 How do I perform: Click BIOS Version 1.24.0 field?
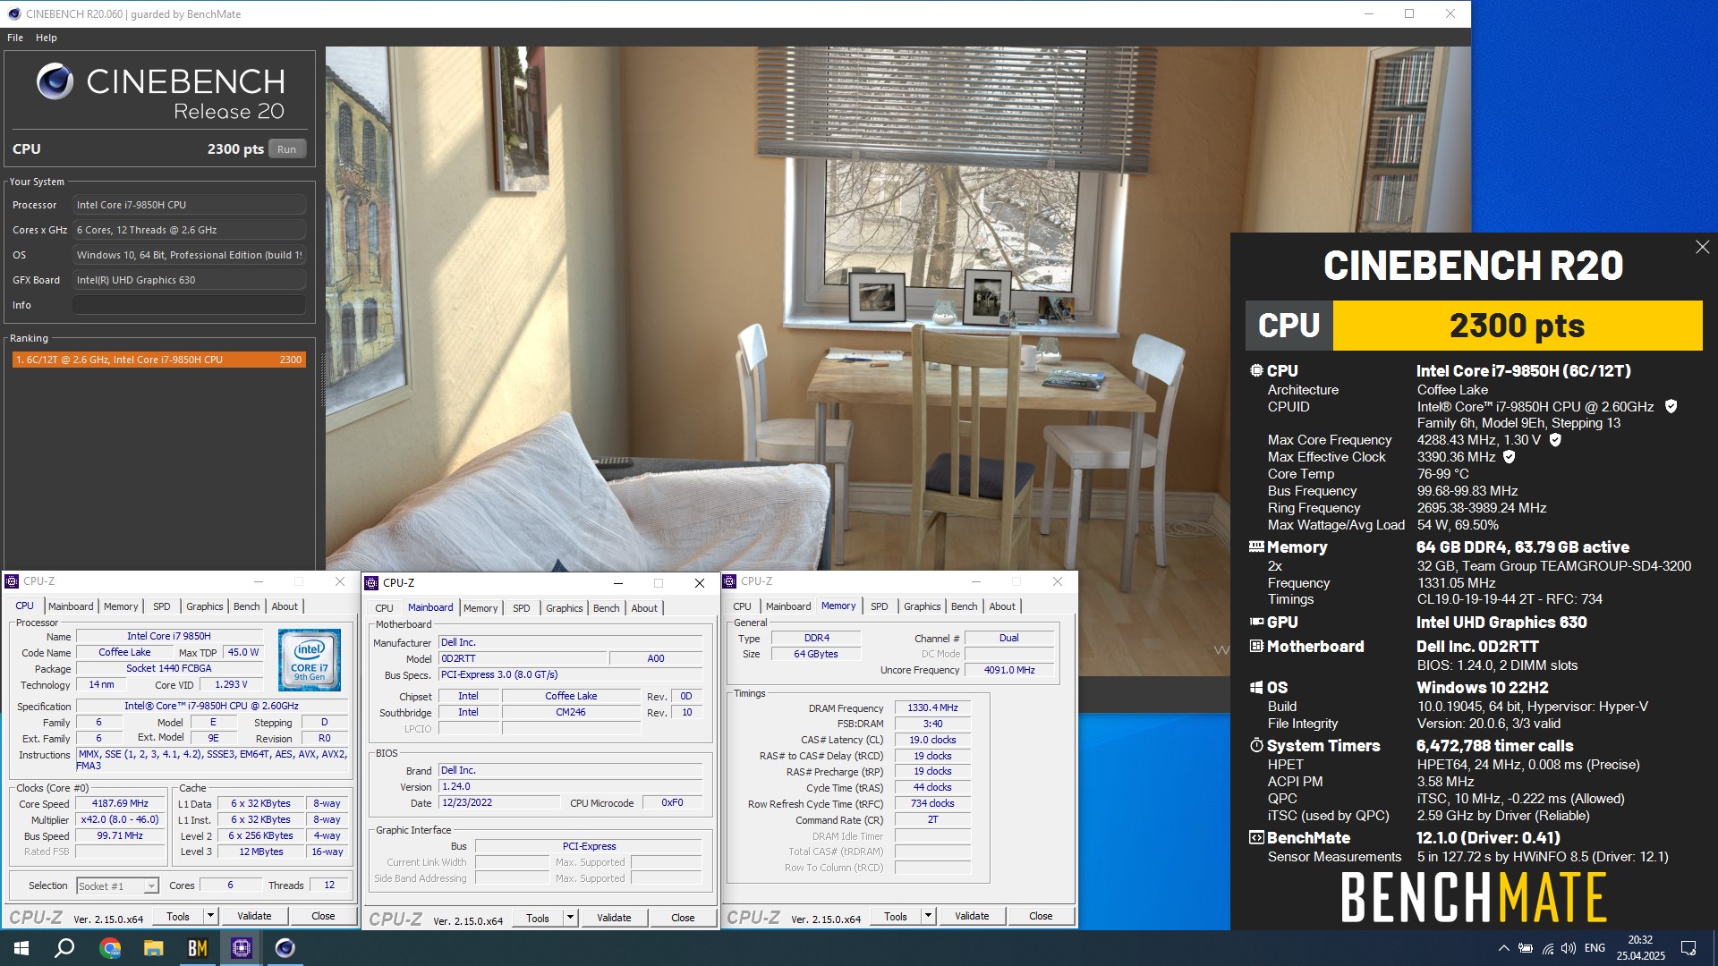(570, 786)
